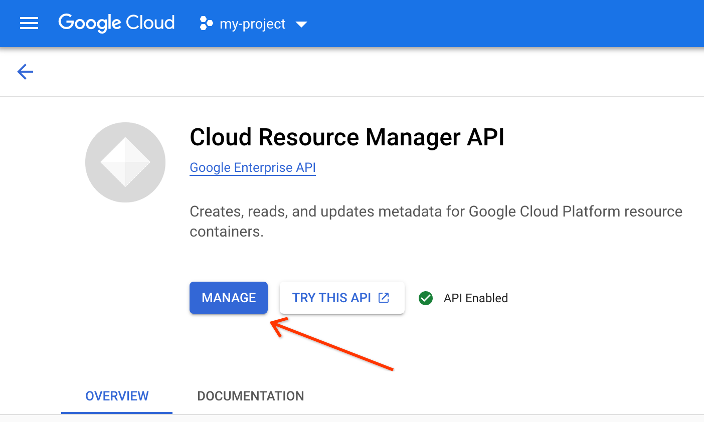
Task: Click the Google Cloud logo
Action: [x=116, y=23]
